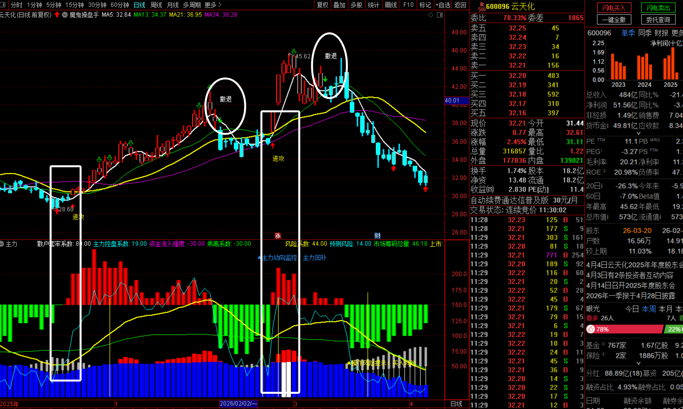
Task: Click the blue 财 marker on chart
Action: click(x=377, y=235)
